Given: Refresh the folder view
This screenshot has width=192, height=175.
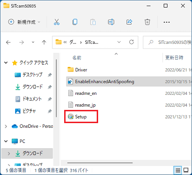Looking at the screenshot, I should (132, 42).
